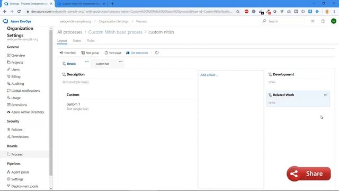Viewport: 339px width, 191px height.
Task: Click the Add a field link
Action: [x=209, y=75]
